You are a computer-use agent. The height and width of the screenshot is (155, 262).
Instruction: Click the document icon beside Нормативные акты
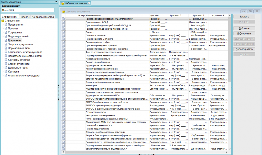coord(6,48)
